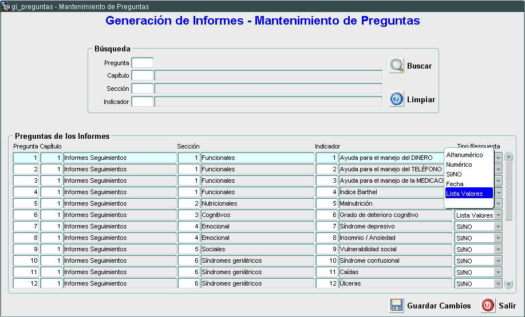This screenshot has width=525, height=317.
Task: Click the Sección code search field
Action: 142,89
